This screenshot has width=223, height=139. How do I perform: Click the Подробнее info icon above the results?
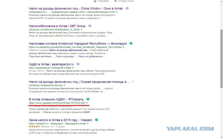click(x=95, y=1)
